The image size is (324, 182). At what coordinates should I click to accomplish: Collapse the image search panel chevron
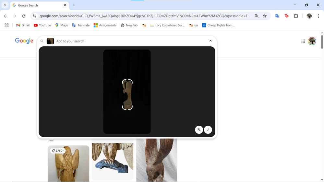tap(210, 41)
